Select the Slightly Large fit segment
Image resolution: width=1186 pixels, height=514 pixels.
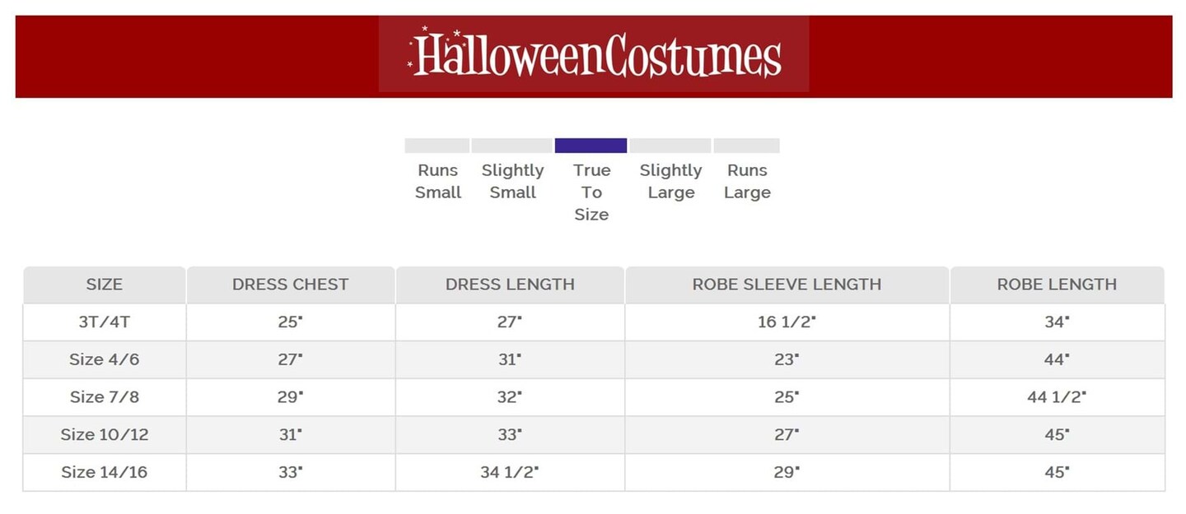(x=670, y=146)
